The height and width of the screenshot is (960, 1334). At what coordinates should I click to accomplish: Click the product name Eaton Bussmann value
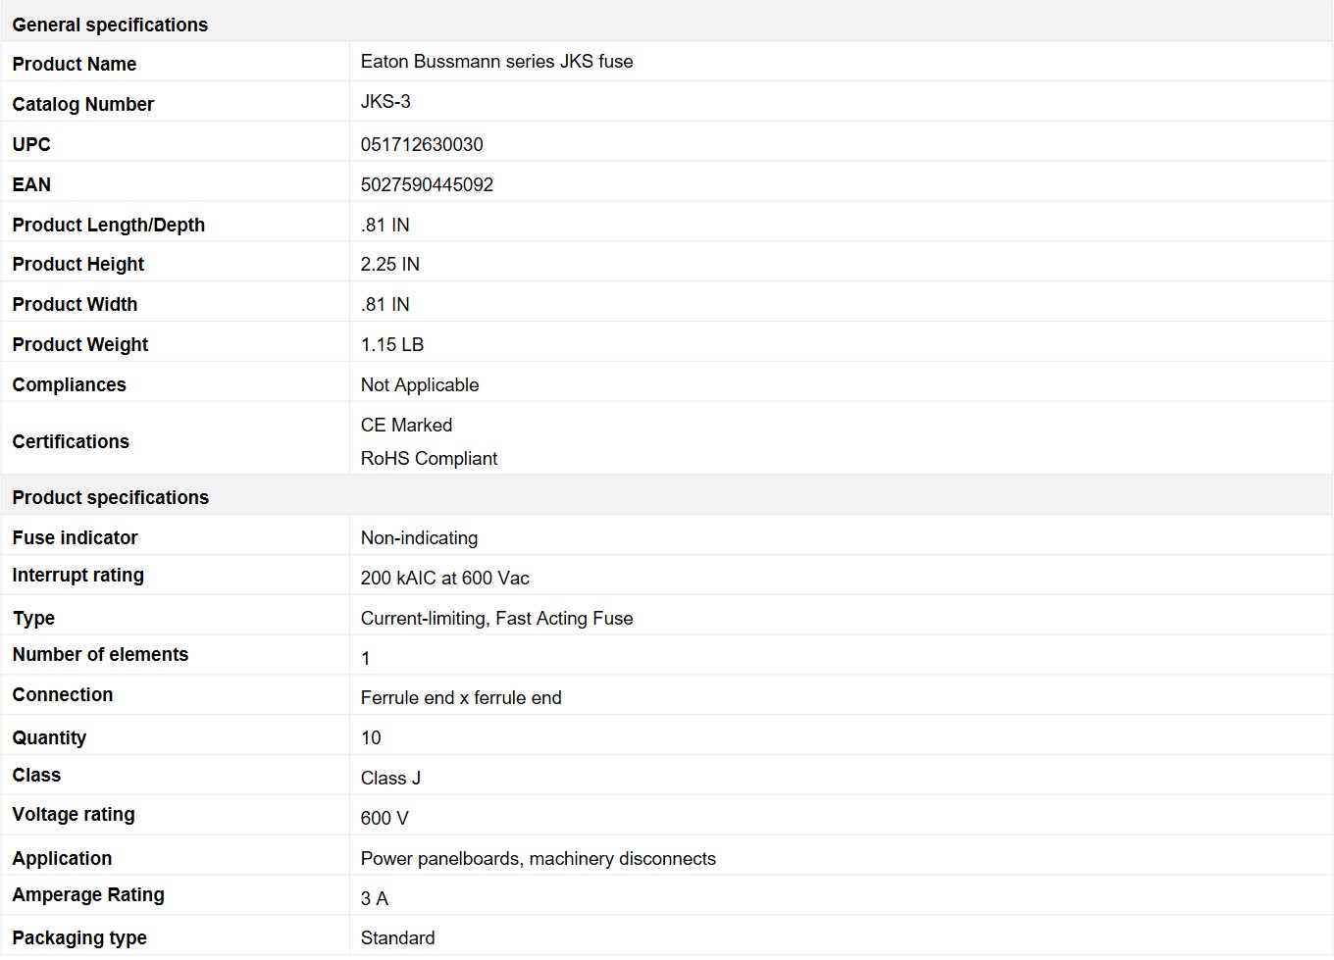point(496,62)
